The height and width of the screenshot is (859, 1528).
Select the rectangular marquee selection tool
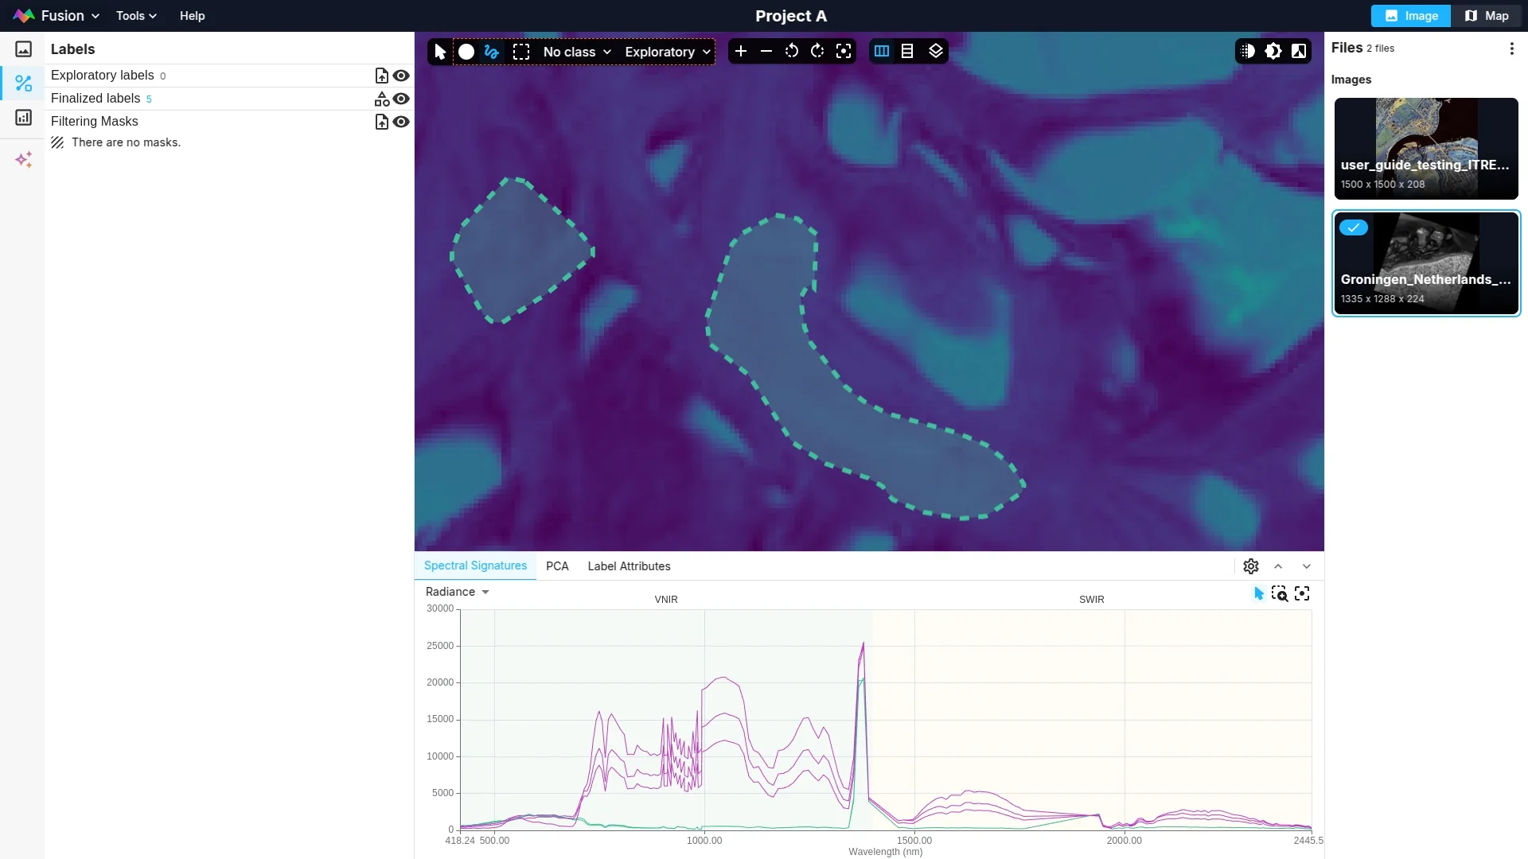click(x=521, y=52)
